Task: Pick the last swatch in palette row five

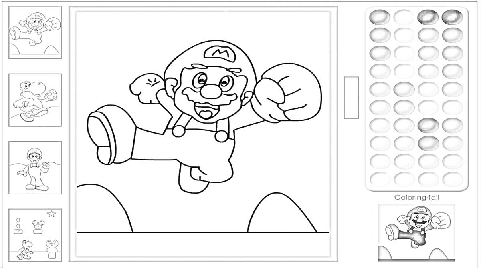Action: click(452, 89)
